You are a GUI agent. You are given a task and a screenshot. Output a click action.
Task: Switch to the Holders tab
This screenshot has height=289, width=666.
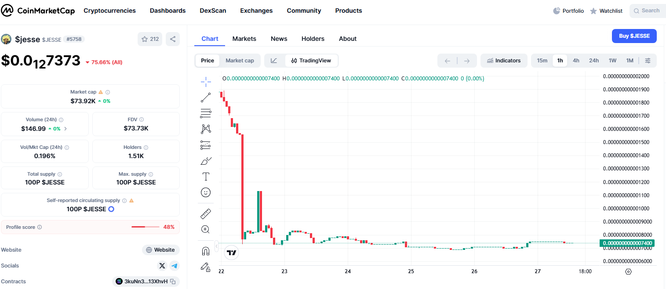point(313,39)
